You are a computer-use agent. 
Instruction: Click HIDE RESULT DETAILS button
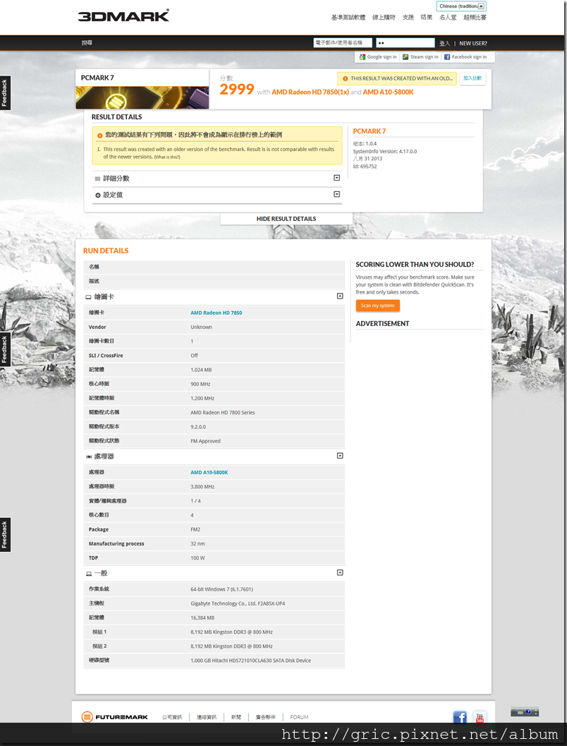[x=286, y=219]
